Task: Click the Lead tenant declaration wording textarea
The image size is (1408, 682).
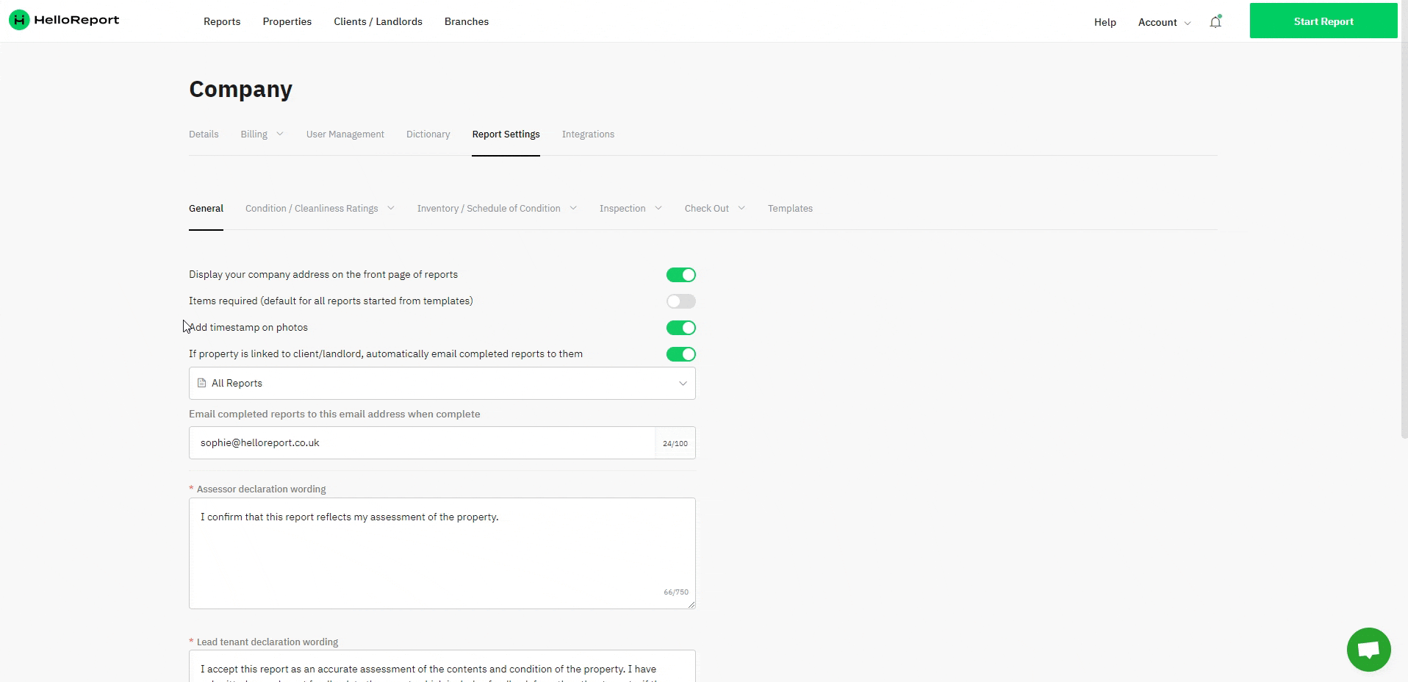Action: click(442, 666)
